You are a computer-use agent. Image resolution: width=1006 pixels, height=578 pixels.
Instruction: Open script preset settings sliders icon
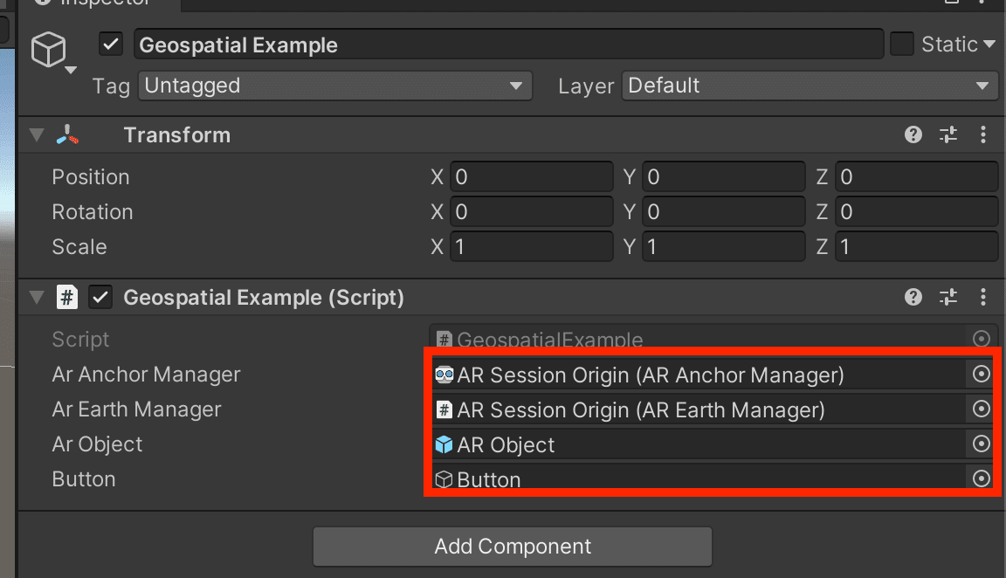coord(948,297)
